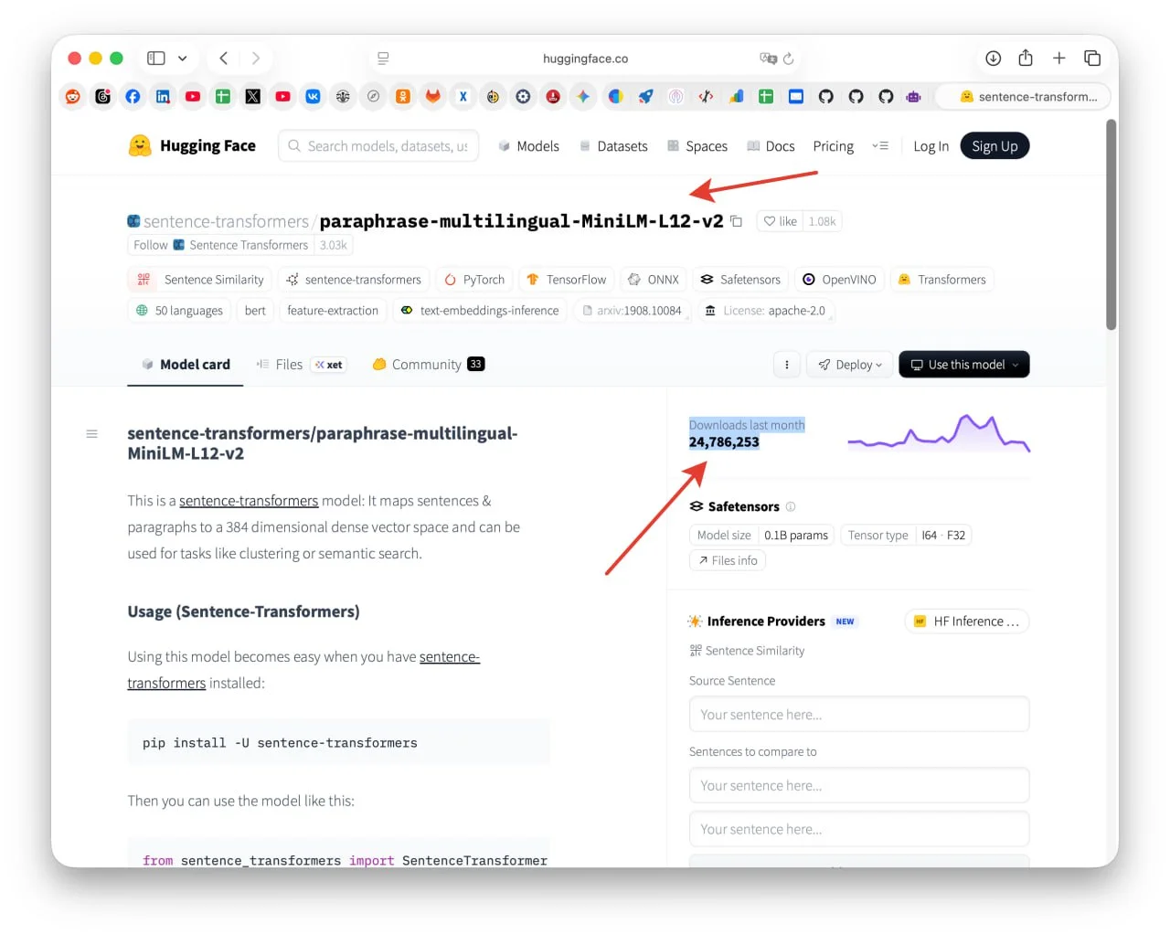Open the GitLab bookmark icon

click(433, 96)
